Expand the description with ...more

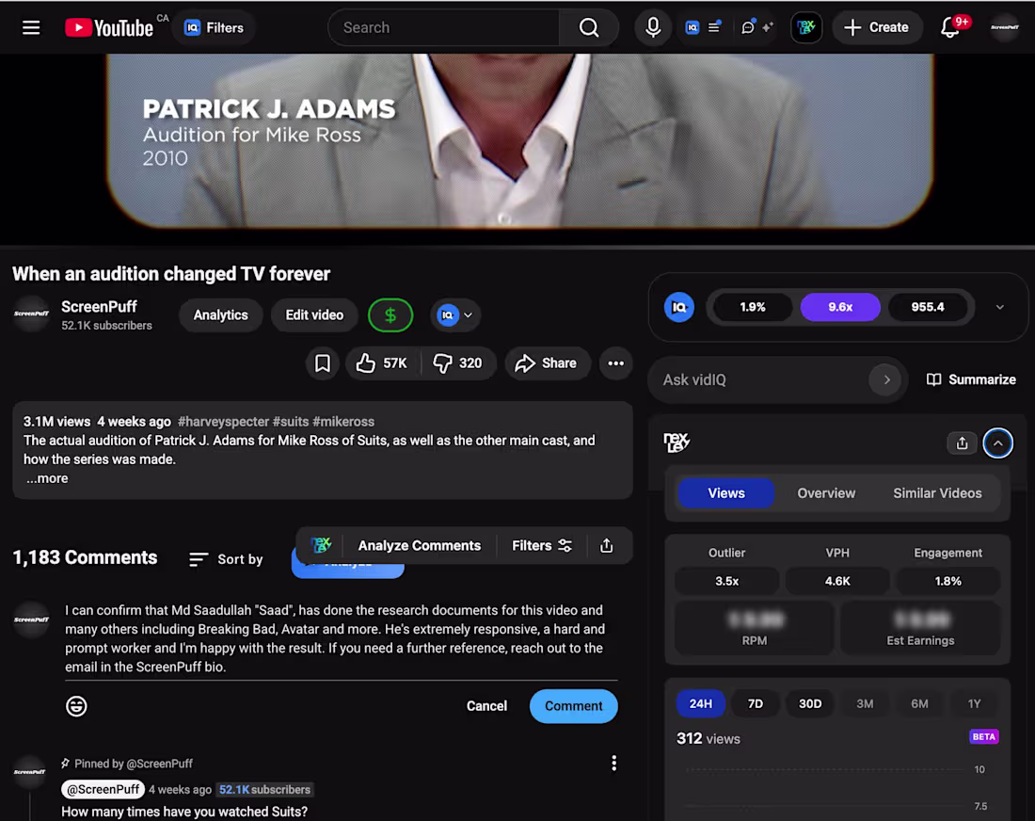[47, 478]
